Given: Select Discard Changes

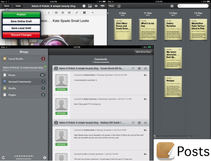Looking at the screenshot, I should pyautogui.click(x=21, y=35).
